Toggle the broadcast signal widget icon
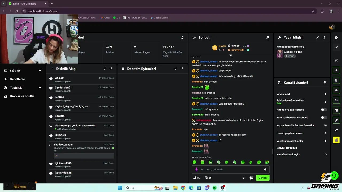 [336, 100]
